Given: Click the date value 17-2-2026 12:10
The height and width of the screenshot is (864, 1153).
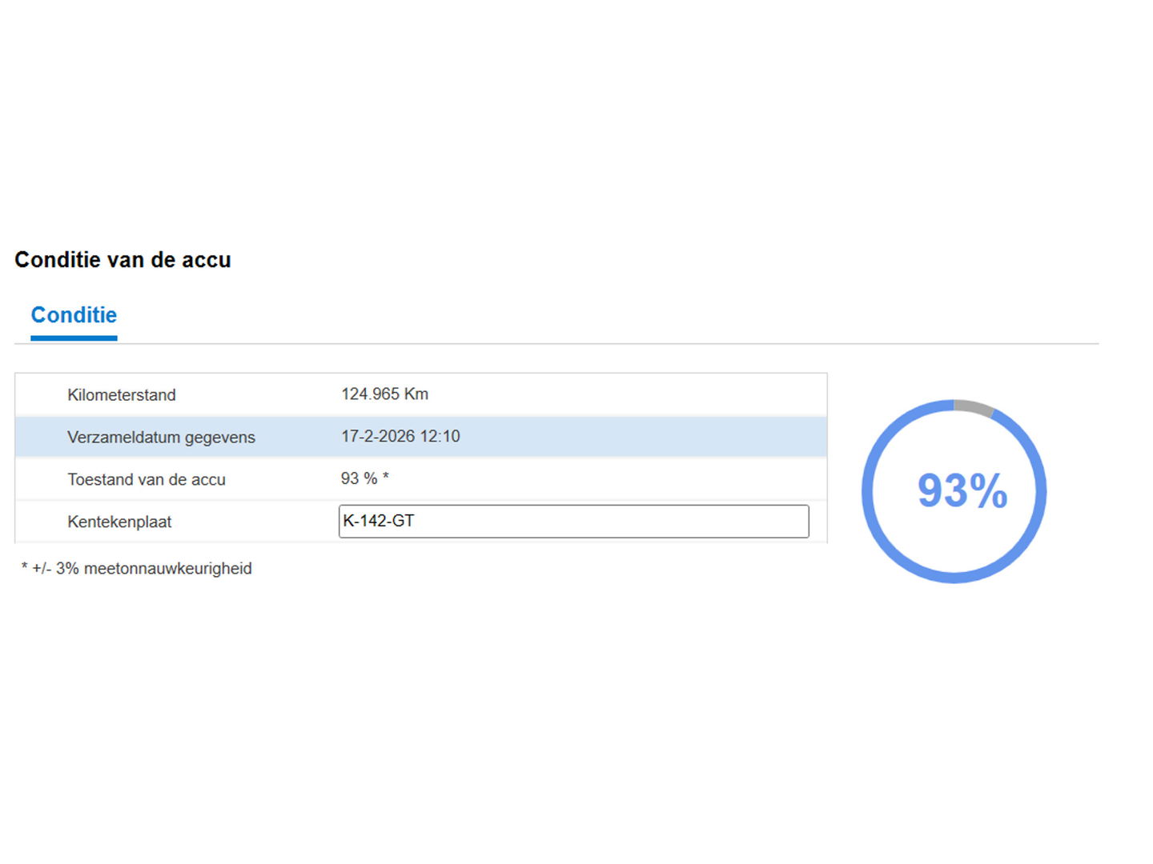Looking at the screenshot, I should 400,437.
